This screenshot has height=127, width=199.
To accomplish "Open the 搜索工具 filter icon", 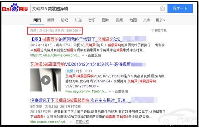I will (153, 31).
